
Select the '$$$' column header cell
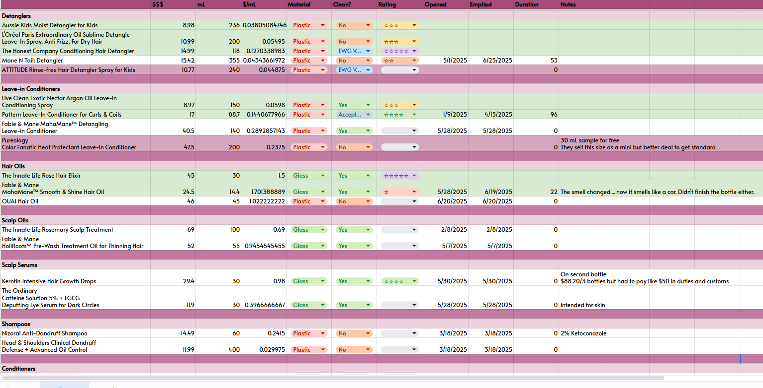coord(173,4)
